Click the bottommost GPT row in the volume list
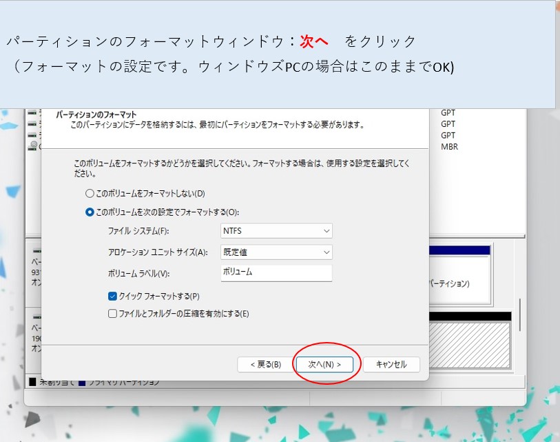This screenshot has height=442, width=560. [448, 136]
